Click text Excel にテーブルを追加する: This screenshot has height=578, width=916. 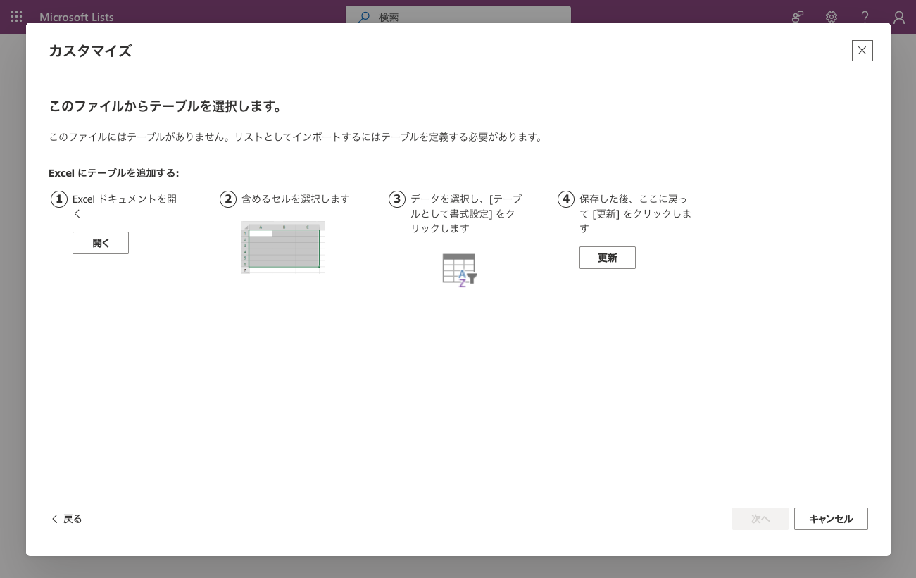tap(114, 172)
